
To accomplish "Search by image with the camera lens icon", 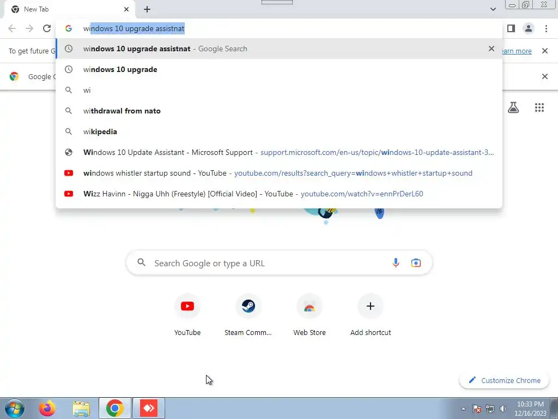I will pyautogui.click(x=416, y=263).
